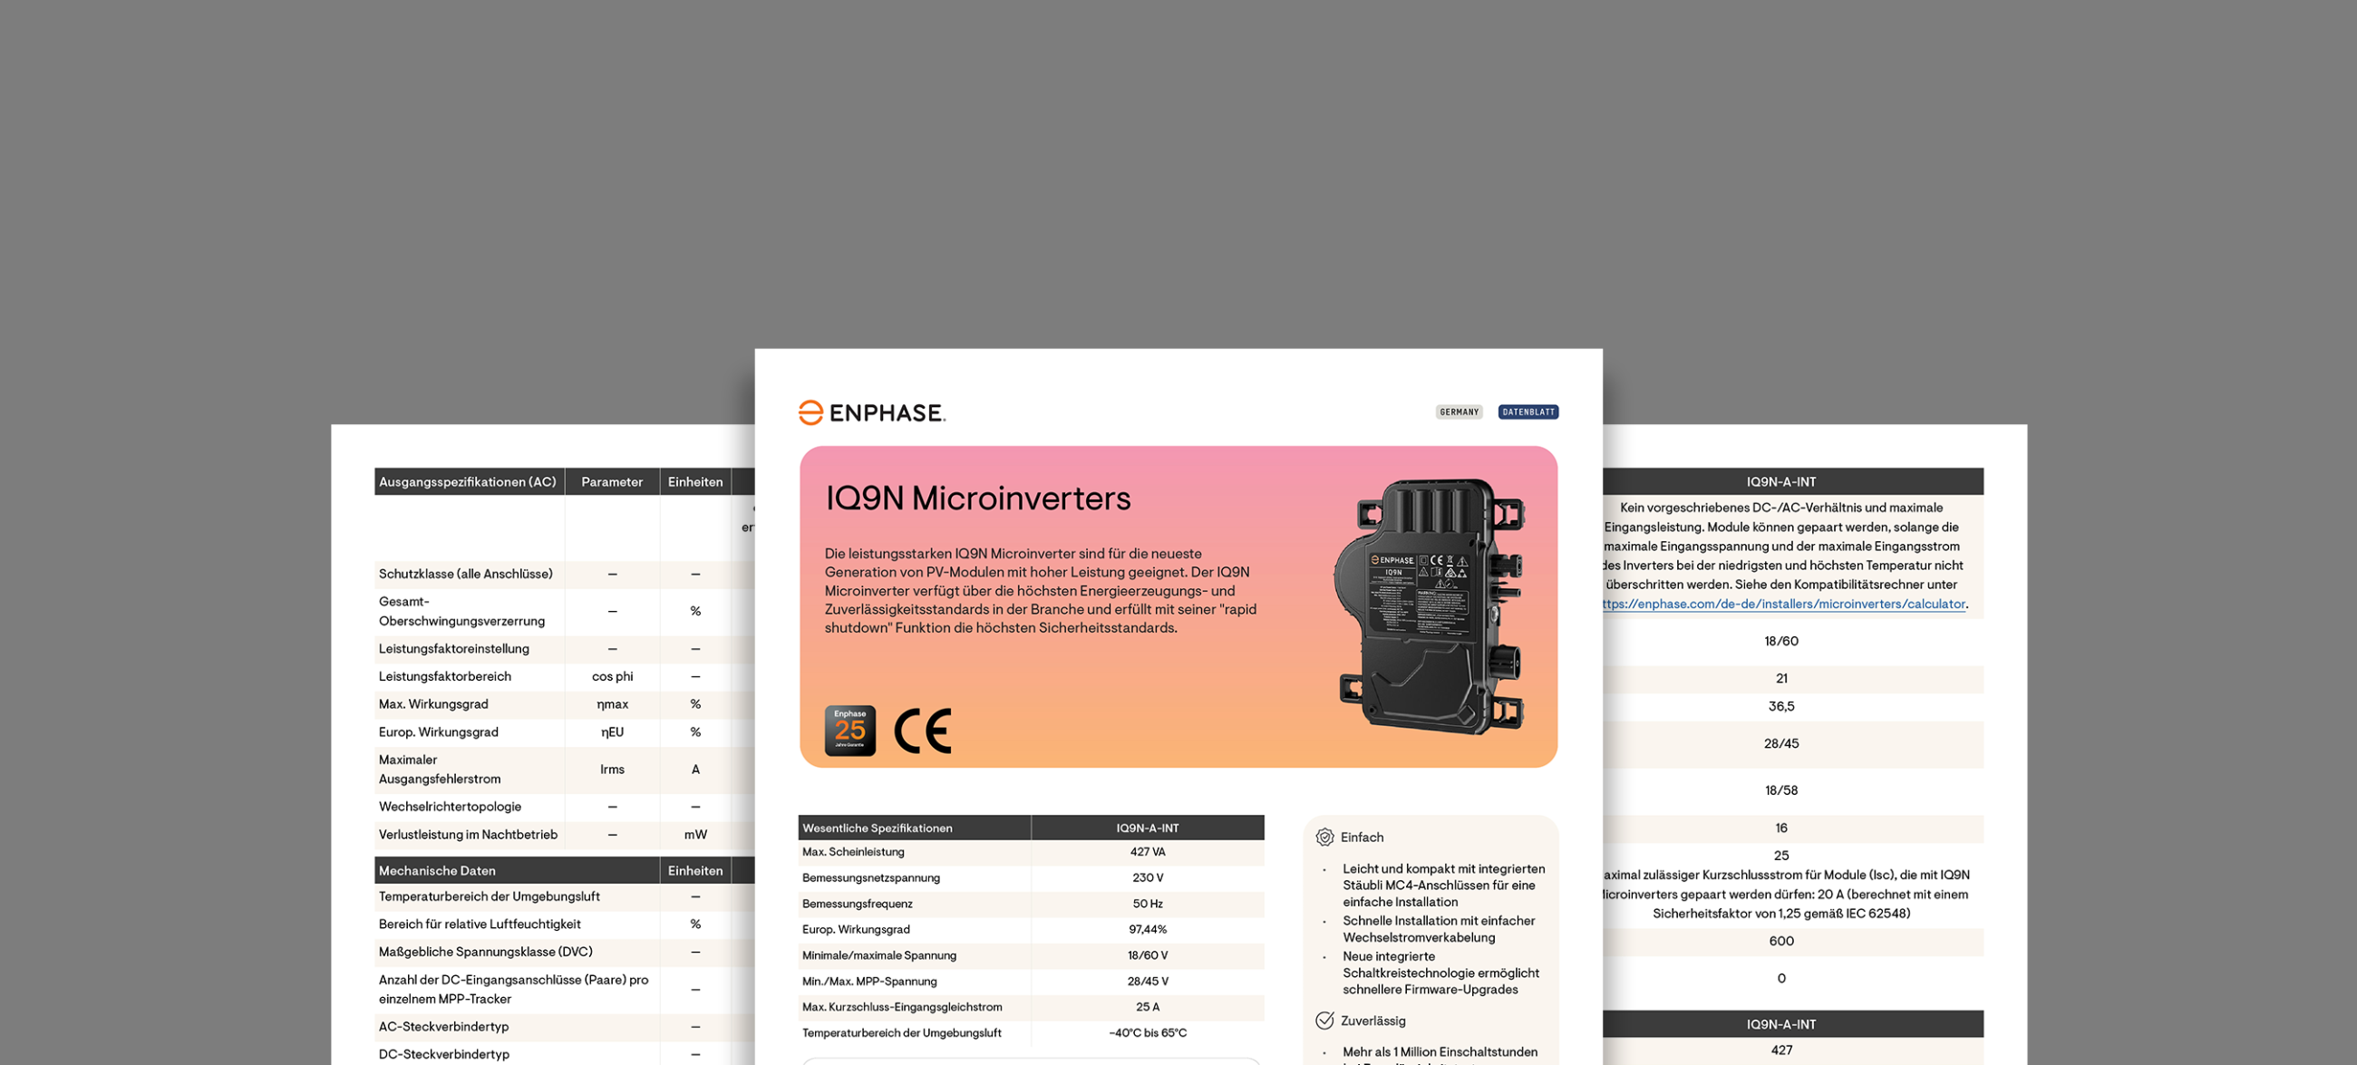Click the "Leicht und kompakt" bullet point
Image resolution: width=2357 pixels, height=1065 pixels.
(x=1444, y=885)
